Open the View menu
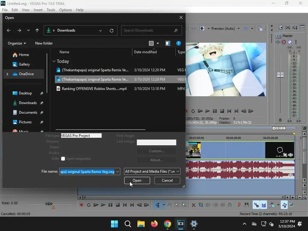The image size is (308, 231). click(26, 10)
